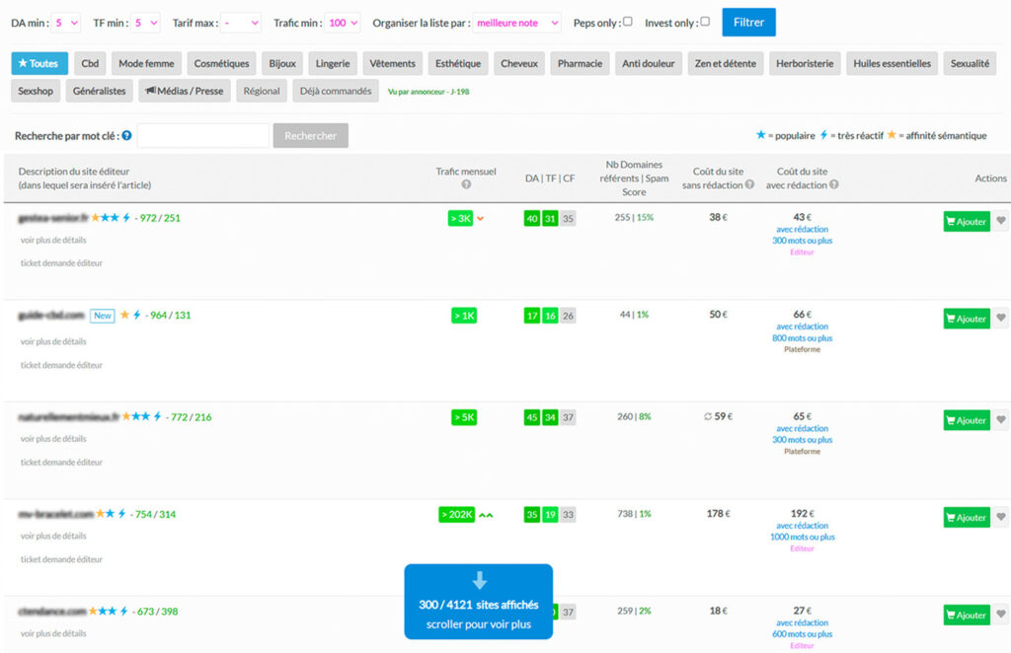
Task: Click the down arrow in the sites affichés banner
Action: (479, 580)
